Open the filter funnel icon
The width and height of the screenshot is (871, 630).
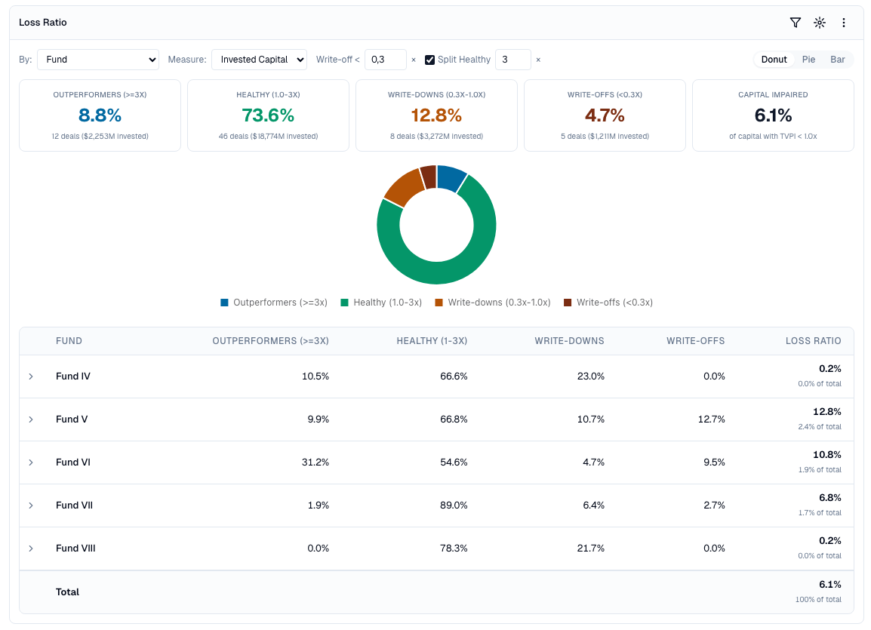[795, 23]
